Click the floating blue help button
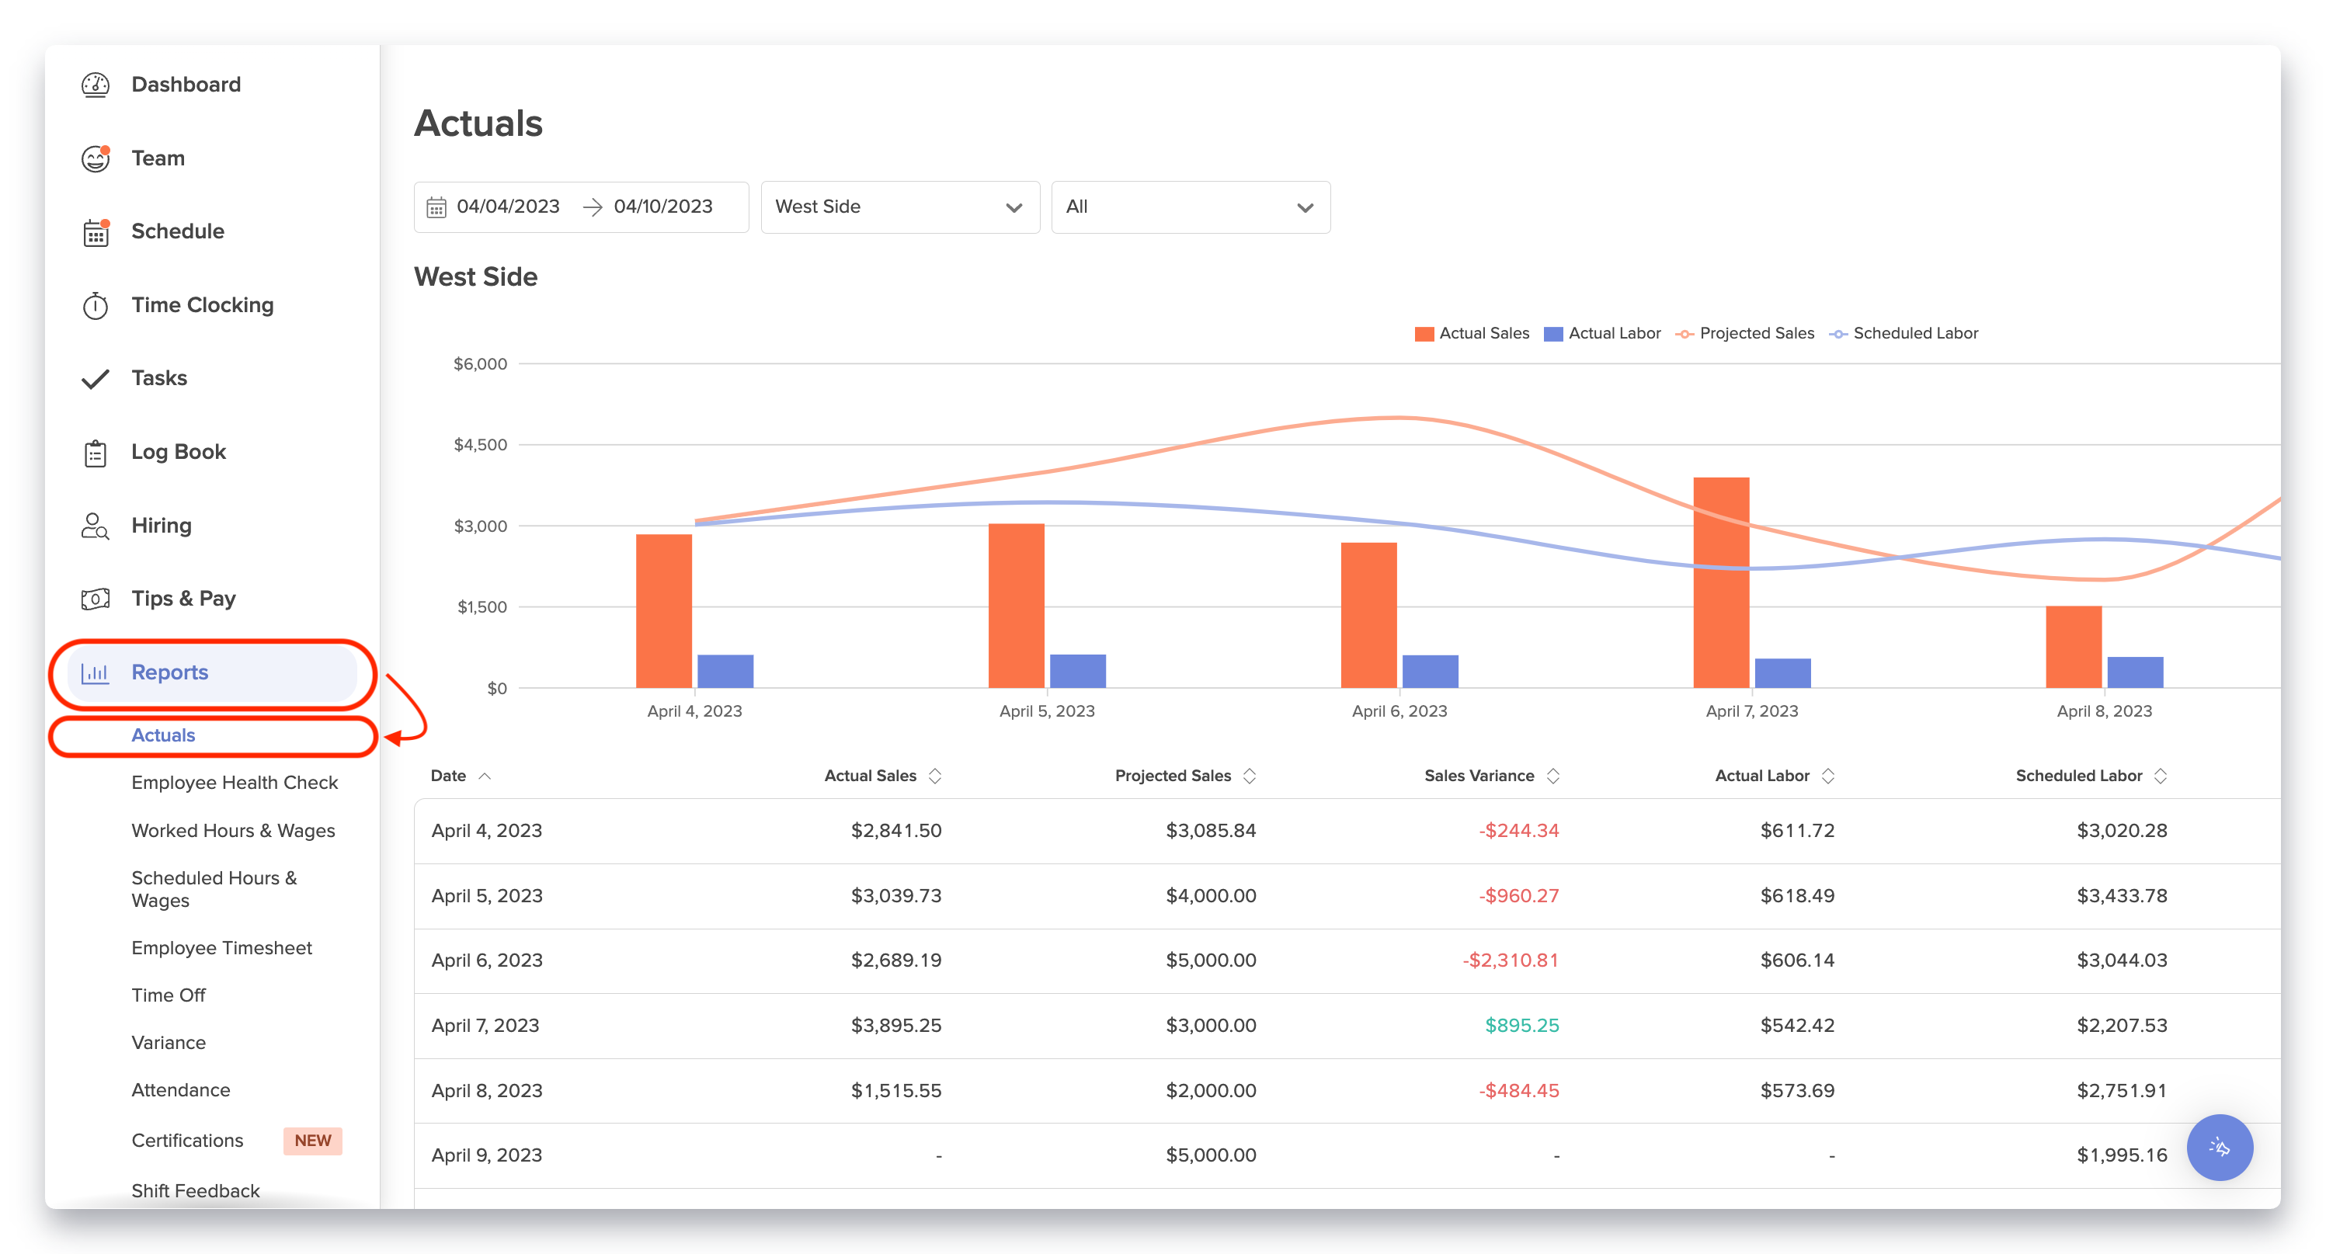 [2219, 1147]
